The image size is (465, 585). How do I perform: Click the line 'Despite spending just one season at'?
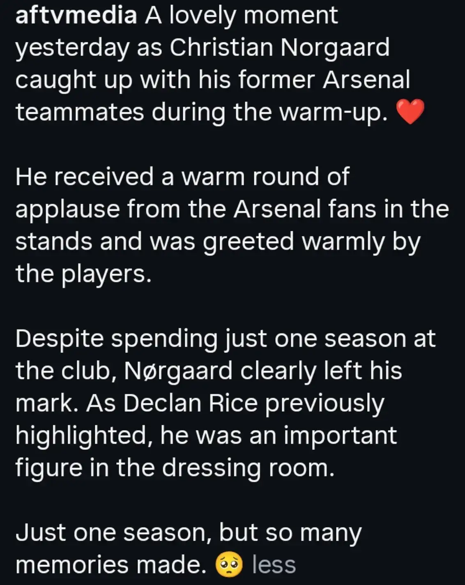pyautogui.click(x=225, y=339)
